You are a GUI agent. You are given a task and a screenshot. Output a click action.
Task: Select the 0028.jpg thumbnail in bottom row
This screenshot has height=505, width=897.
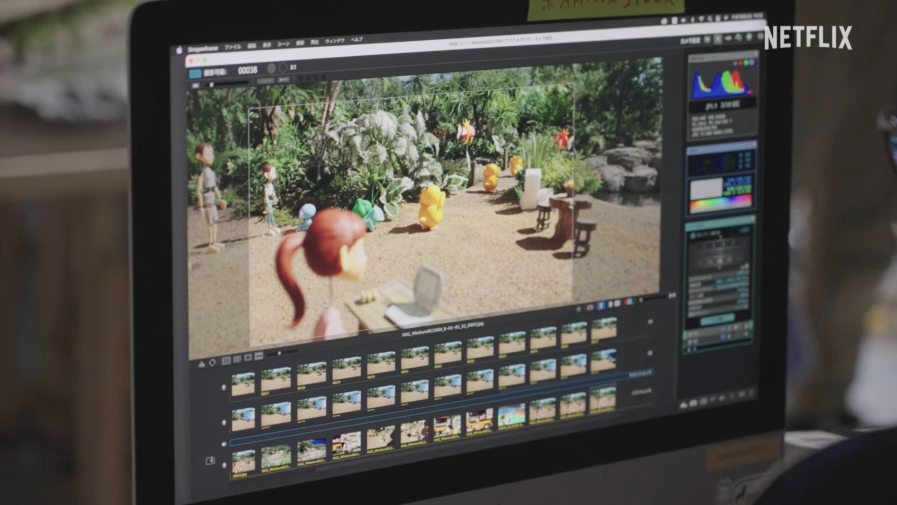pos(243,463)
